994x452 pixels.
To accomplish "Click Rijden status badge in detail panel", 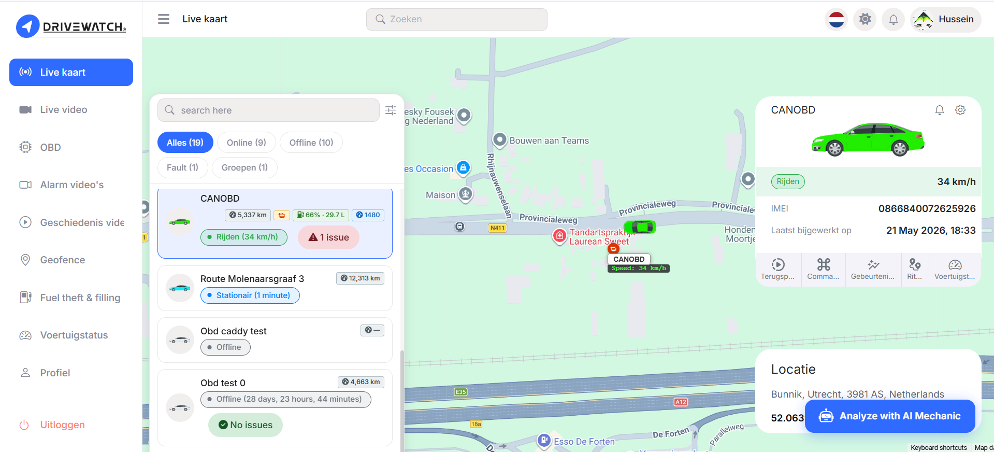I will coord(788,181).
